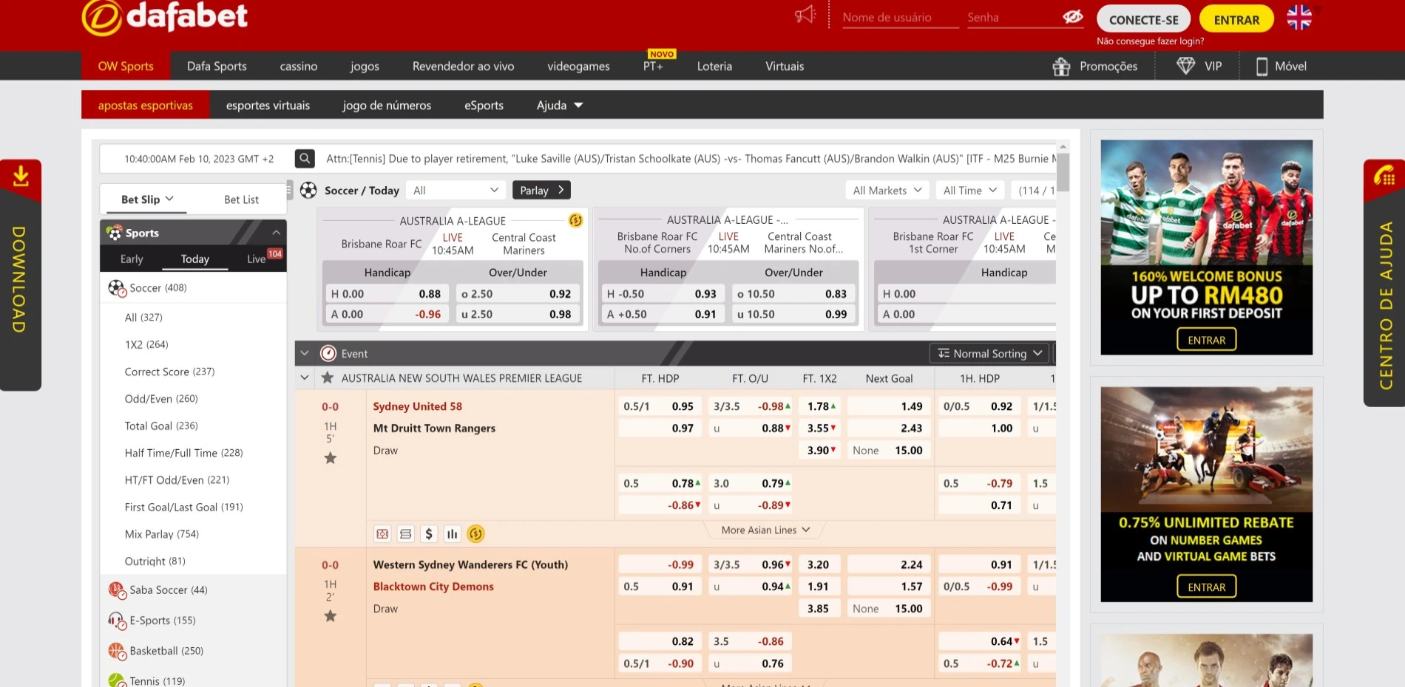Star the Australia New South Wales Premier League
Screen dimensions: 1405x687
(327, 377)
